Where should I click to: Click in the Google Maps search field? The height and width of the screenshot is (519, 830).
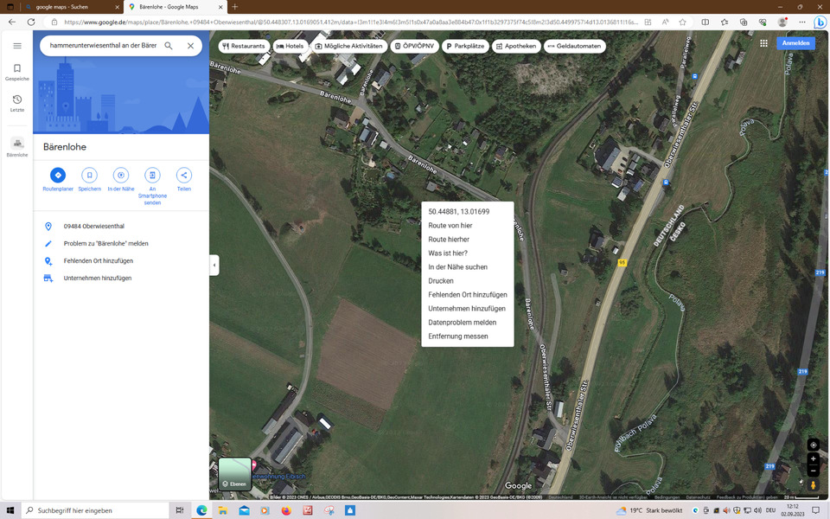[102, 46]
